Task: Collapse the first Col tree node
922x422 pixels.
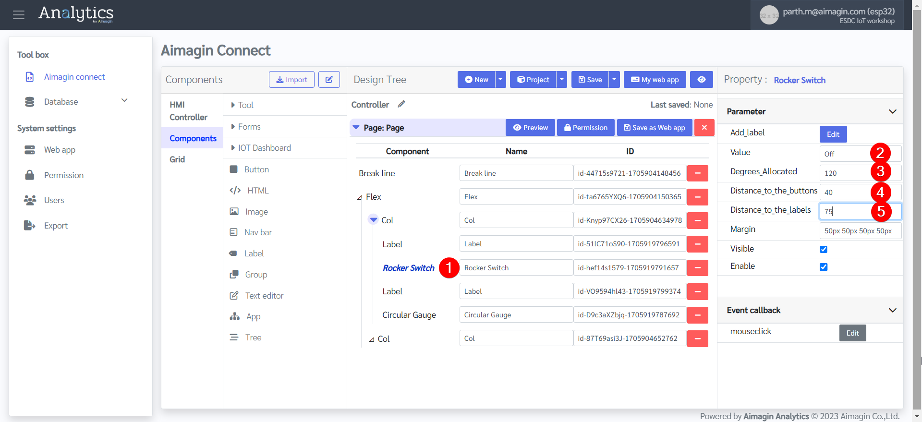Action: (374, 220)
